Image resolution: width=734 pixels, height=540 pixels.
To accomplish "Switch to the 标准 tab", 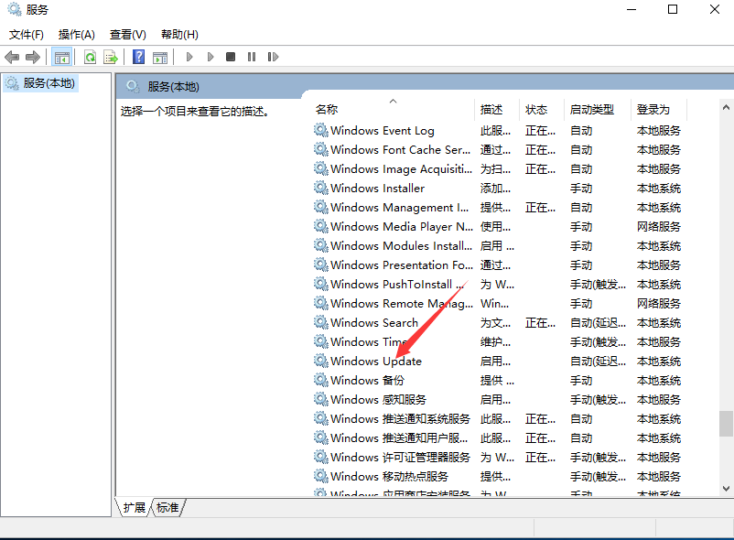I will (x=167, y=508).
